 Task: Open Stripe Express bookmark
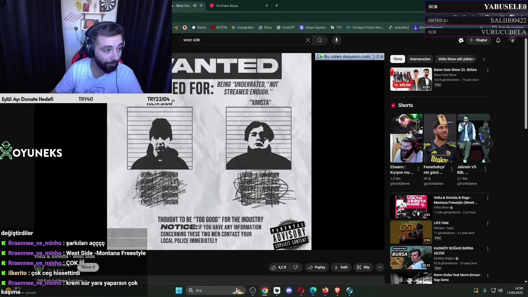313,28
